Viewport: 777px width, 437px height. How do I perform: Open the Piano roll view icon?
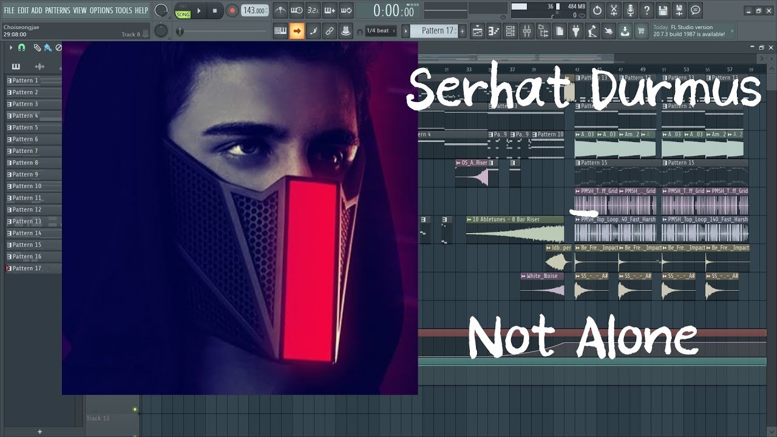point(494,31)
